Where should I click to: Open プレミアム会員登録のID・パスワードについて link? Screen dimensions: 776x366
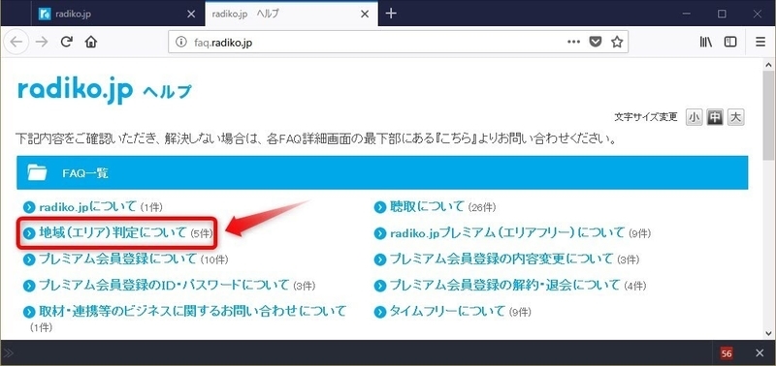164,285
